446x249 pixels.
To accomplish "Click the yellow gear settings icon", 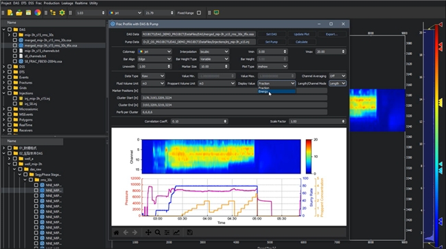I will coord(62,12).
